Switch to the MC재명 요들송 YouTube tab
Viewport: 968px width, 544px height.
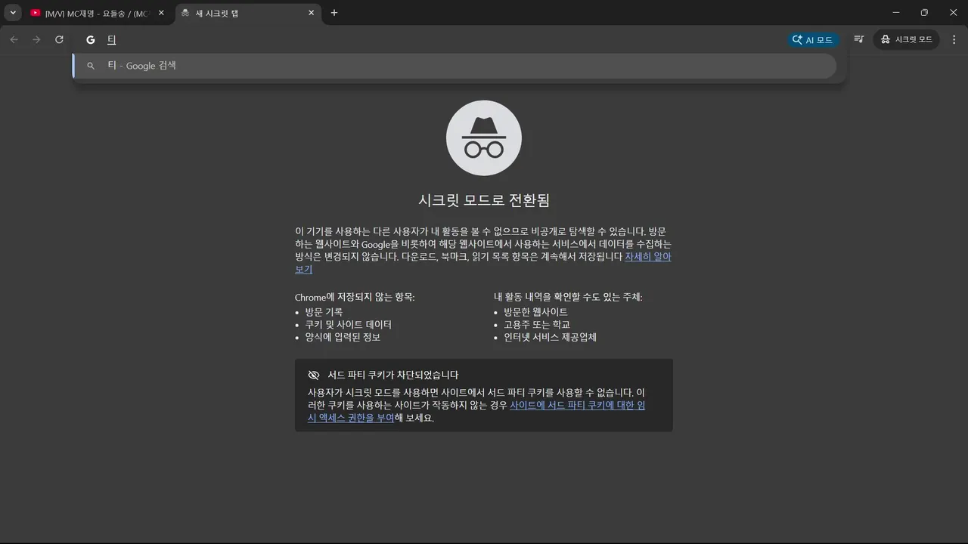tap(98, 13)
